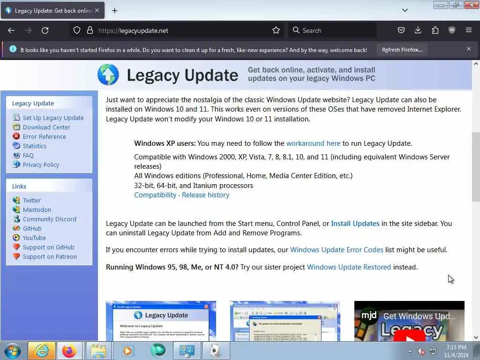480x360 pixels.
Task: Click the muted volume tray icon
Action: tap(421, 352)
